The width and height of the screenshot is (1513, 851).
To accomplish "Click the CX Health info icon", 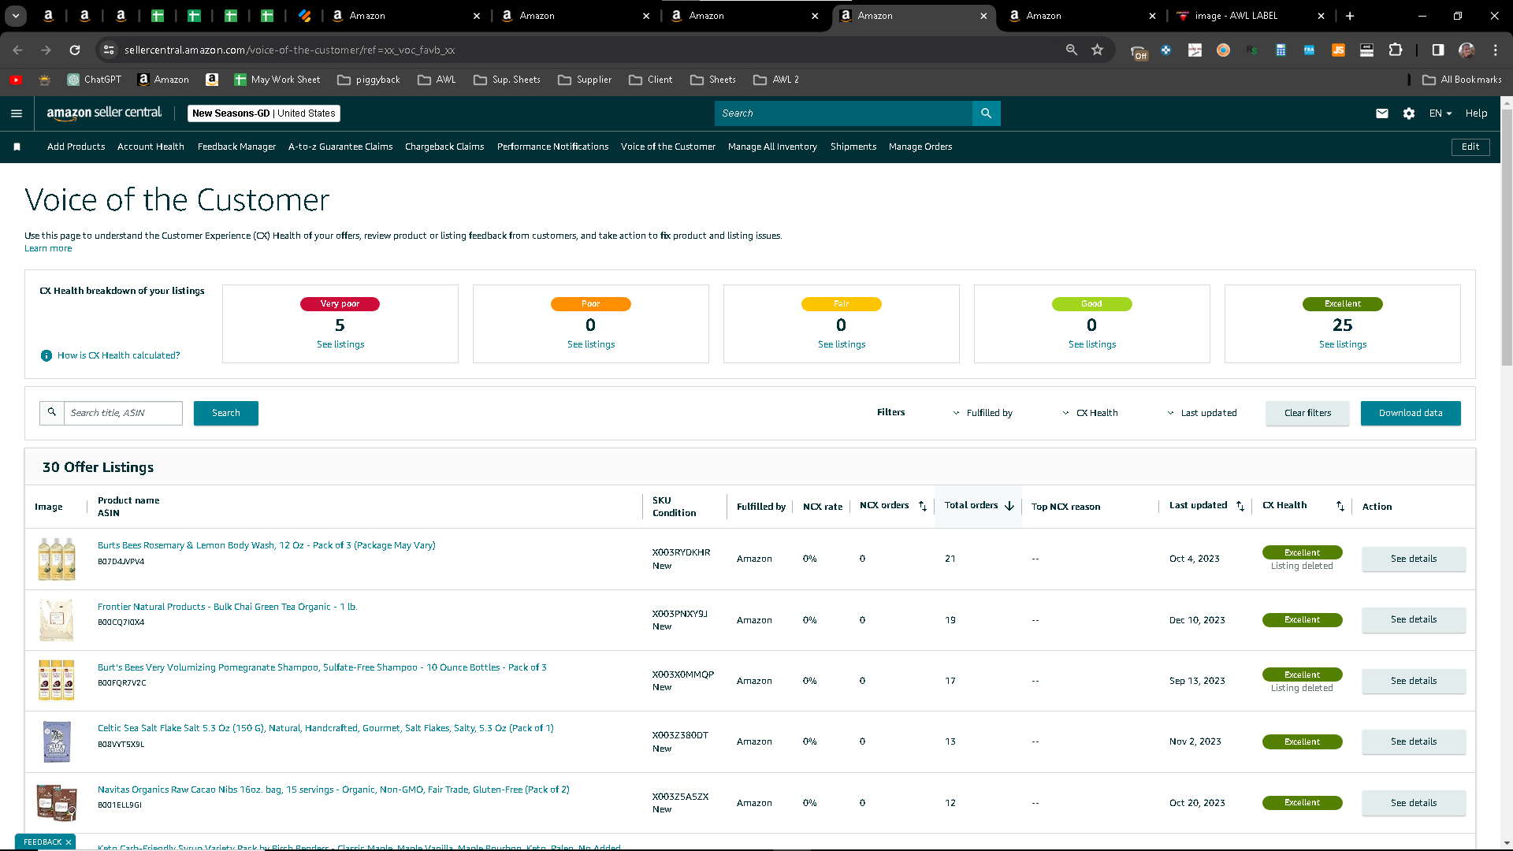I will (x=46, y=355).
